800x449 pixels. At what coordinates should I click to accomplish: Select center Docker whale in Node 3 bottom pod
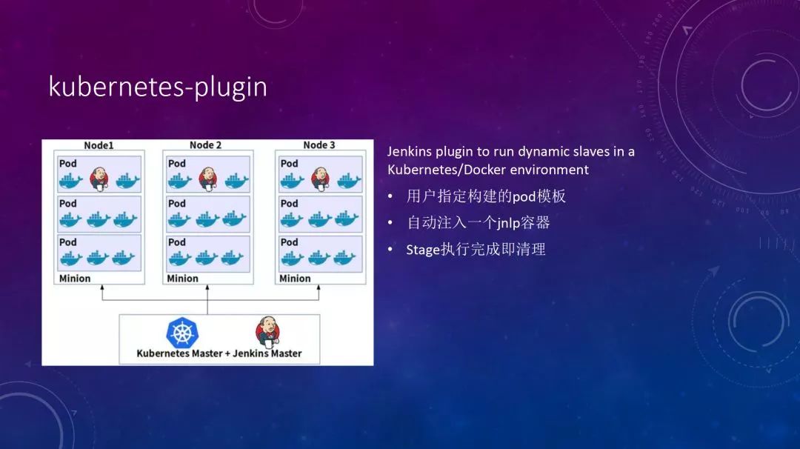[319, 258]
